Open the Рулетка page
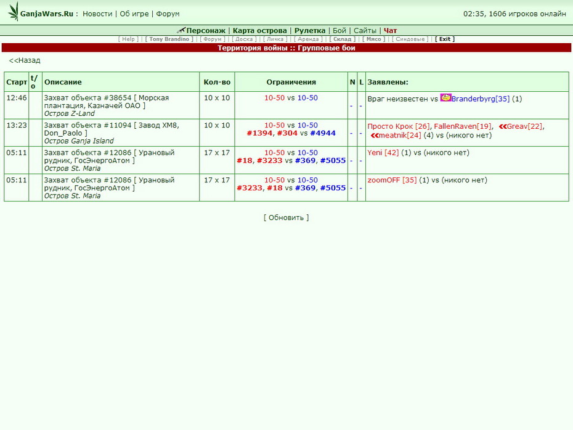The height and width of the screenshot is (430, 573). click(x=310, y=31)
